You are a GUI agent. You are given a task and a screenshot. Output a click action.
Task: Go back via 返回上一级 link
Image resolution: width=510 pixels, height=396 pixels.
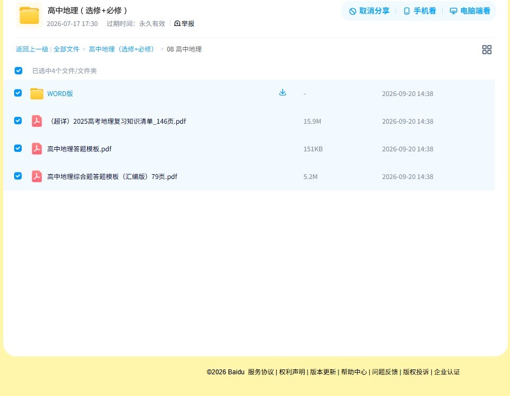pyautogui.click(x=32, y=49)
